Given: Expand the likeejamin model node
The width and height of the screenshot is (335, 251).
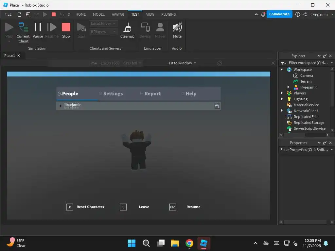Looking at the screenshot, I should pos(288,87).
